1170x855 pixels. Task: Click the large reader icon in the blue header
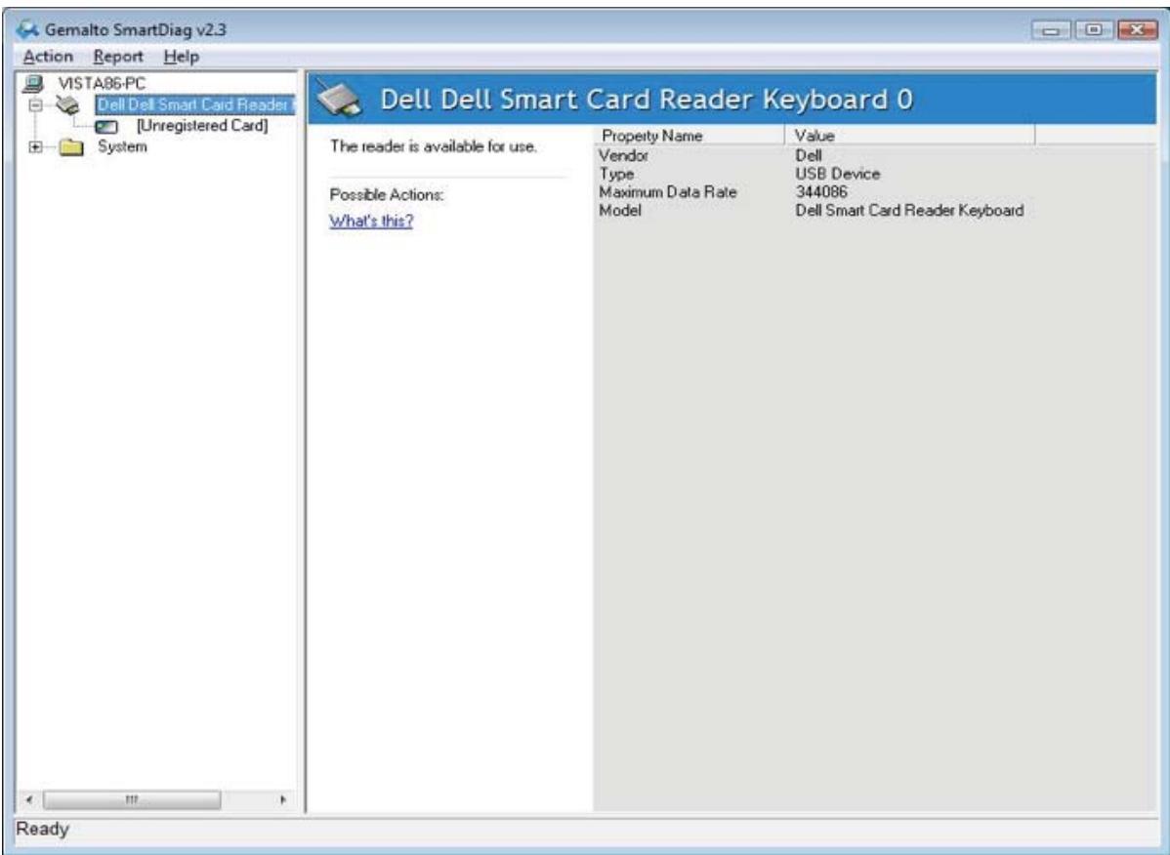coord(340,100)
